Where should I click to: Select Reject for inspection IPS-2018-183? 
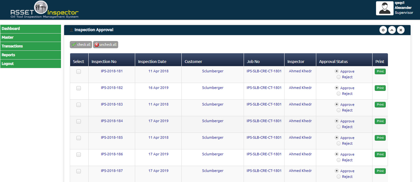[x=339, y=110]
